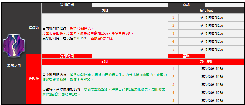Click the dark 強化技能 header
The image size is (245, 105).
[207, 10]
